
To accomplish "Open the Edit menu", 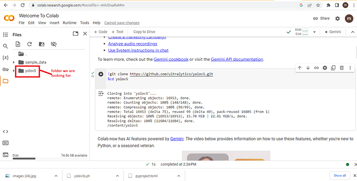I will coord(31,23).
